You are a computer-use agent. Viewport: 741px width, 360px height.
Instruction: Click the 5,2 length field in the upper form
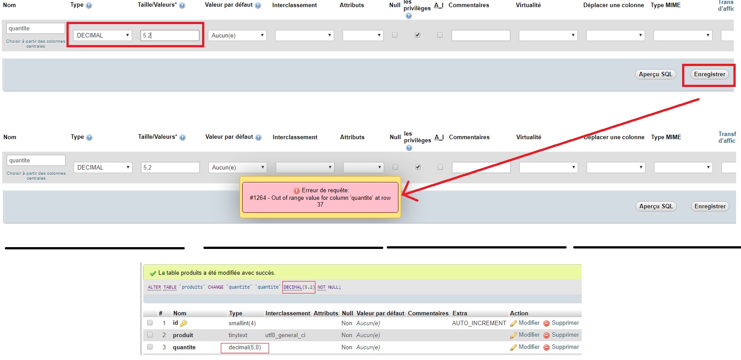(170, 35)
